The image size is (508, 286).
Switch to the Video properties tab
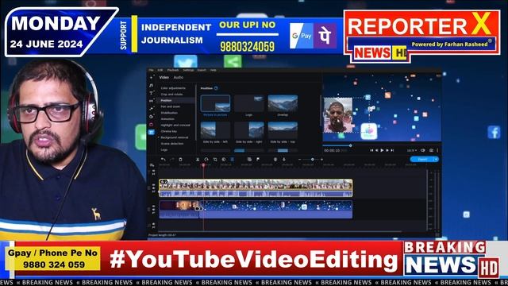pos(164,78)
